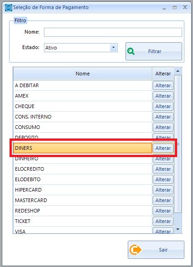The width and height of the screenshot is (193, 267).
Task: Click Alterar for DINERS
Action: click(163, 148)
